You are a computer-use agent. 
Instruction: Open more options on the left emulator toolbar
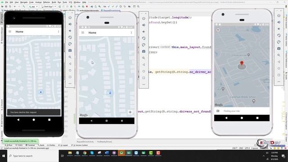pos(70,84)
